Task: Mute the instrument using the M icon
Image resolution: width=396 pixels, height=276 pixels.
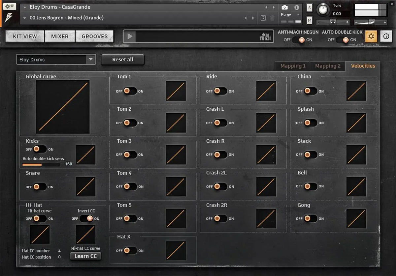Action: (x=309, y=20)
